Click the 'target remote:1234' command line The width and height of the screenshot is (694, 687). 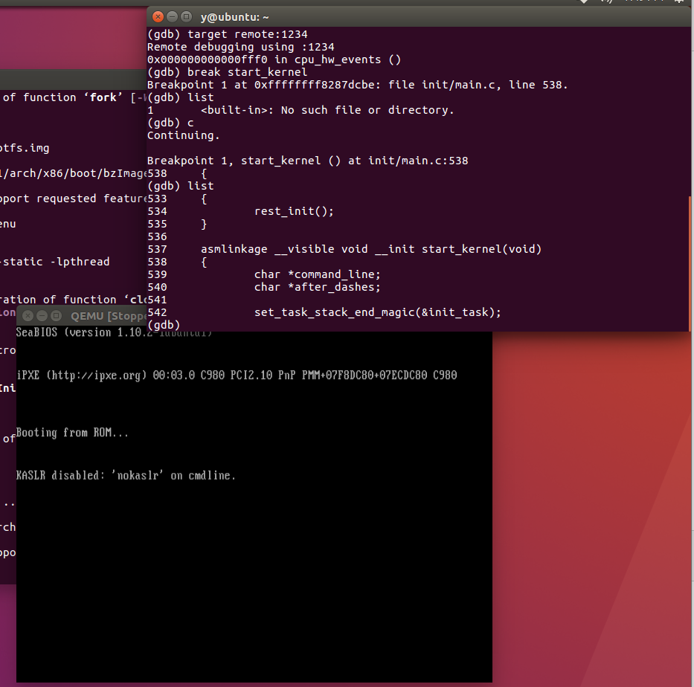[227, 34]
